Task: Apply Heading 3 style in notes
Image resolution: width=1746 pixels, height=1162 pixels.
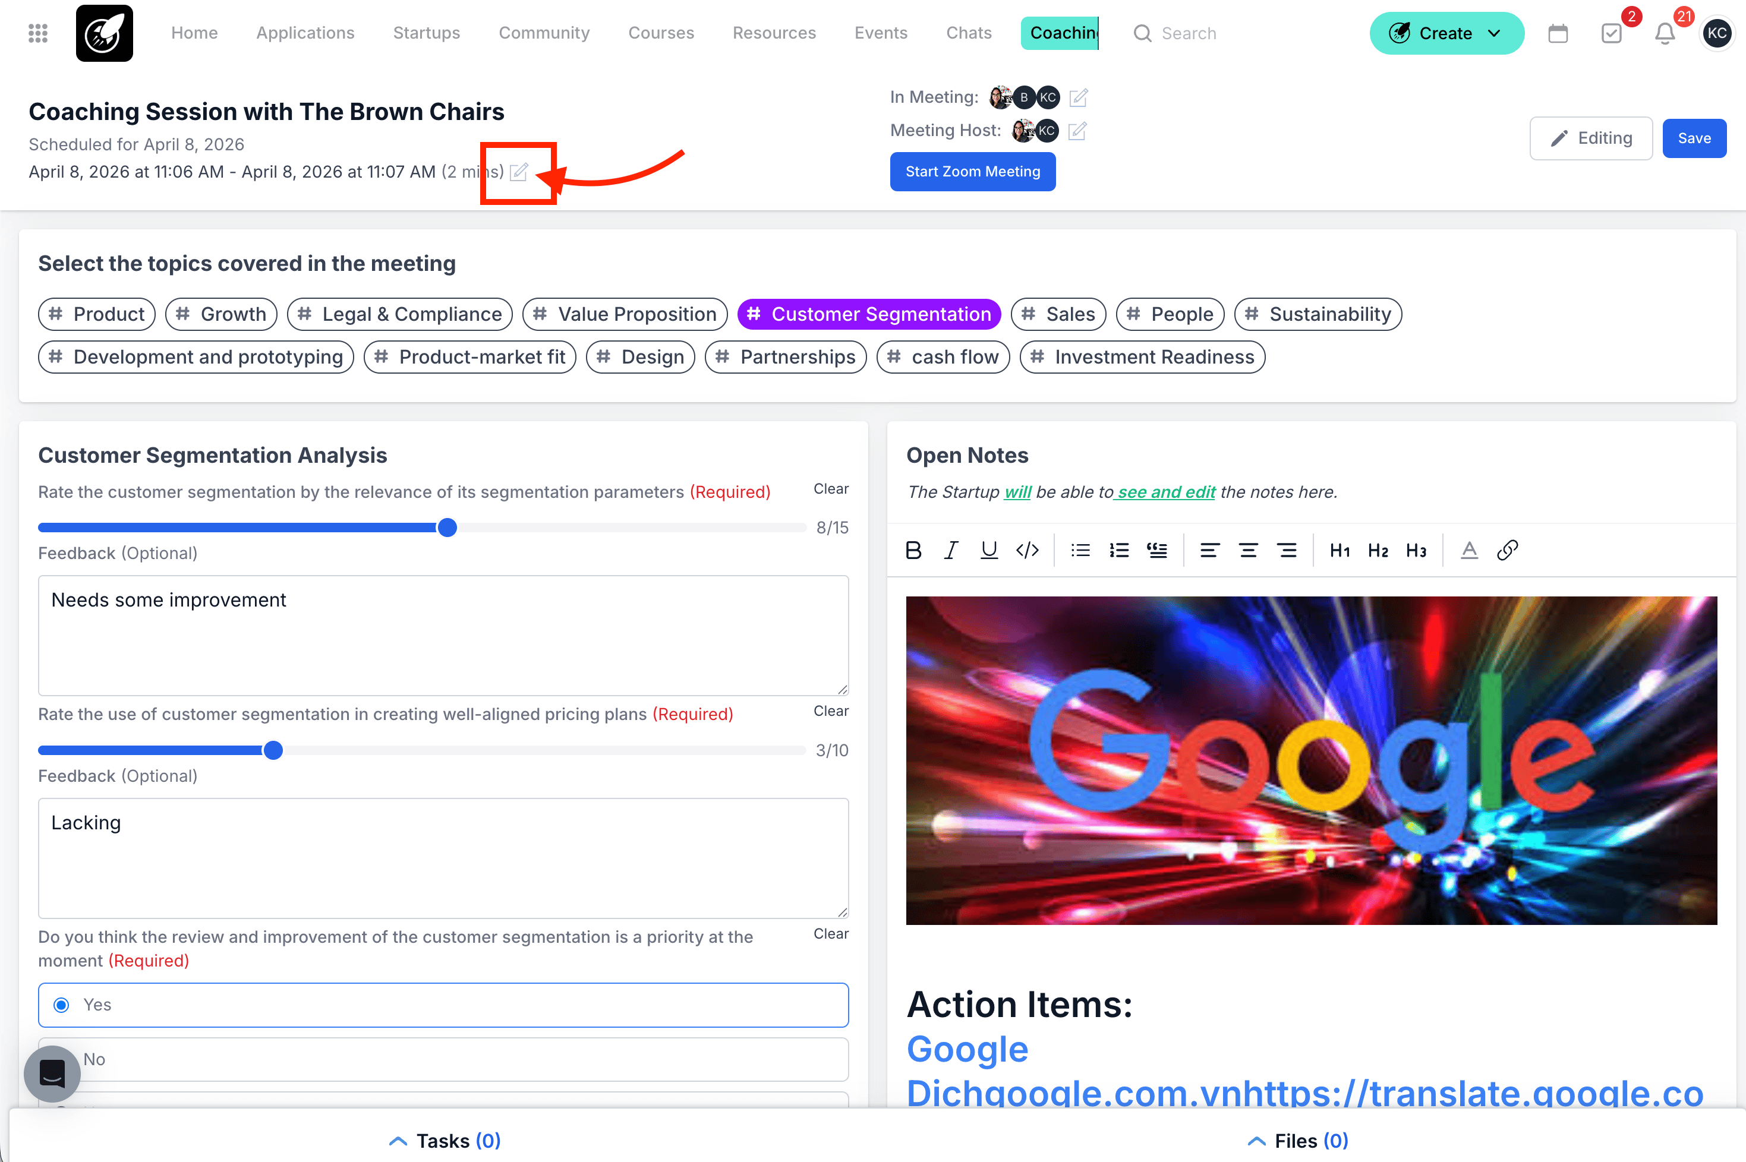Action: click(1416, 551)
